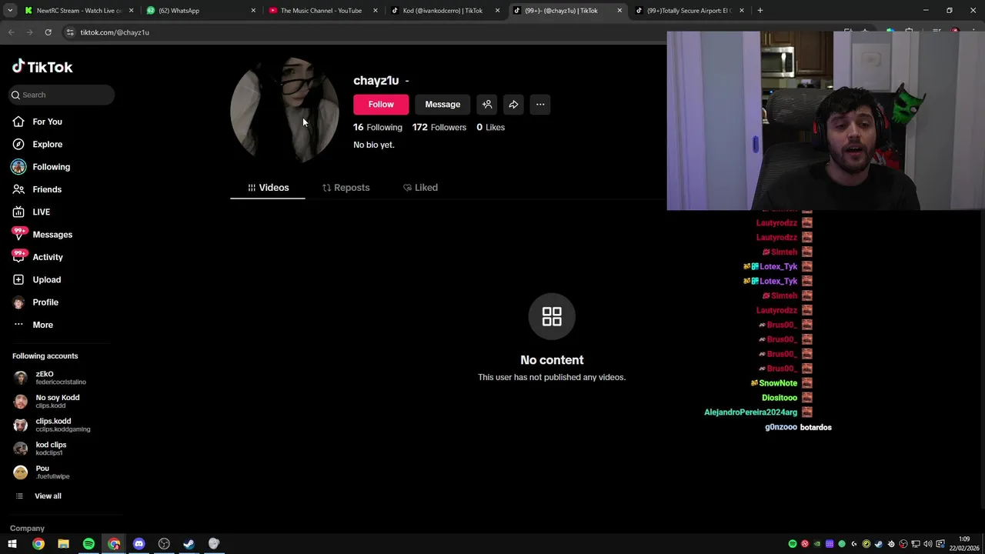Click the TikTok logo
The width and height of the screenshot is (985, 554).
[42, 67]
